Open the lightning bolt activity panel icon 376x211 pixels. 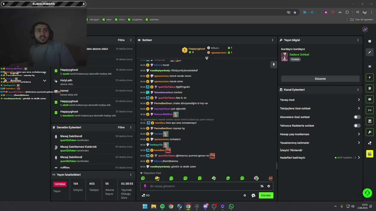tap(370, 77)
